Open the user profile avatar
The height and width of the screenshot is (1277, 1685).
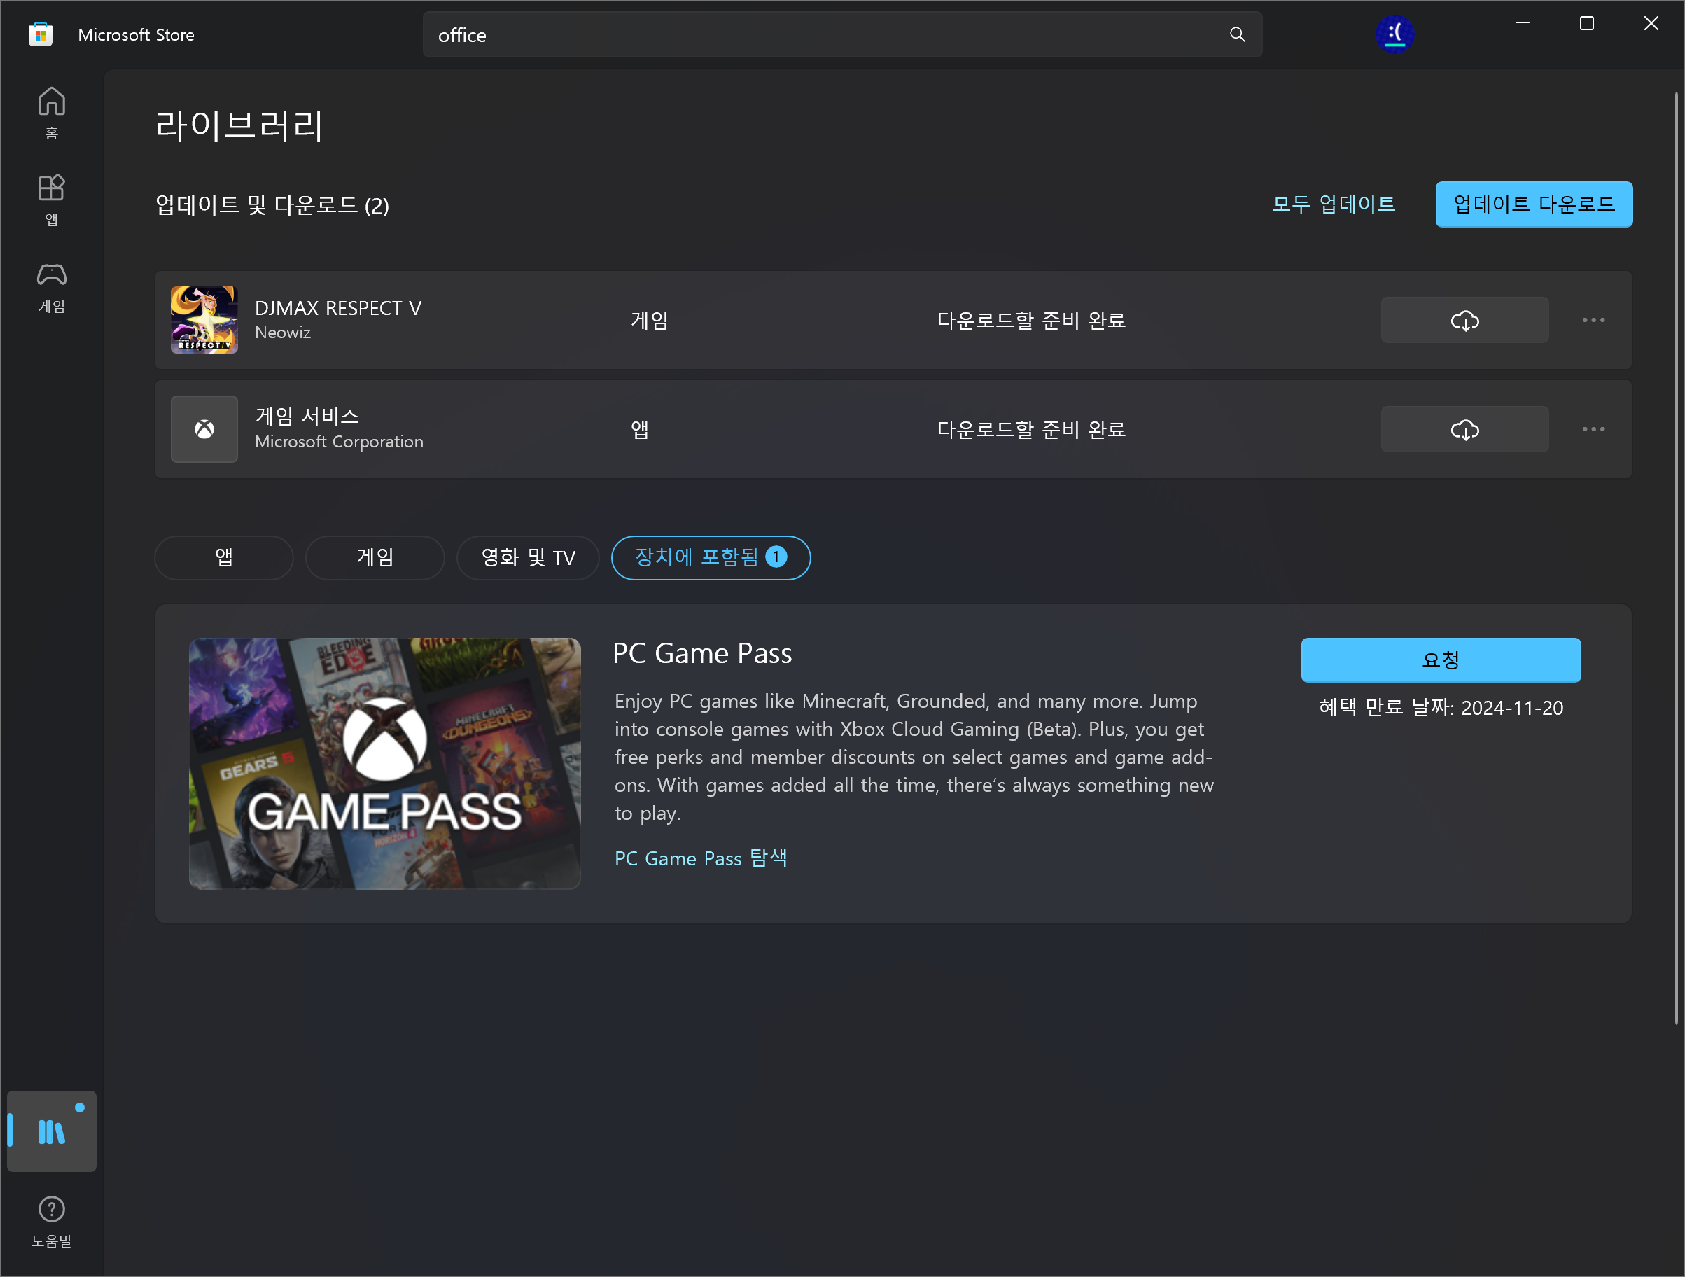[x=1394, y=34]
